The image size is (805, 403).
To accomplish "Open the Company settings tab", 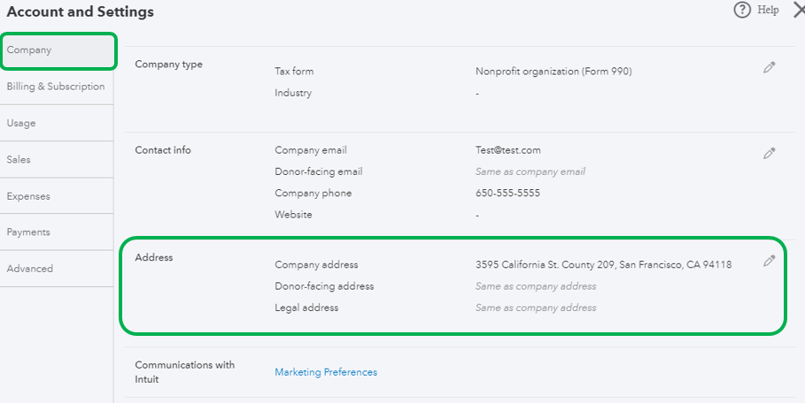I will 57,50.
